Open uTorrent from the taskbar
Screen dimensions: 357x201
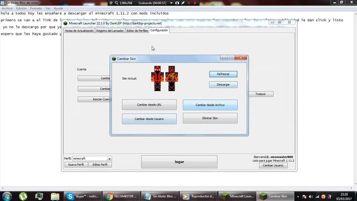23,196
